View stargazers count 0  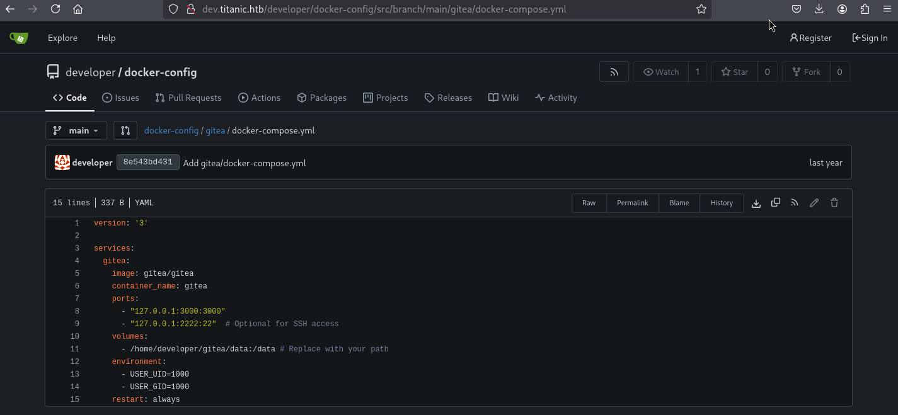[767, 72]
